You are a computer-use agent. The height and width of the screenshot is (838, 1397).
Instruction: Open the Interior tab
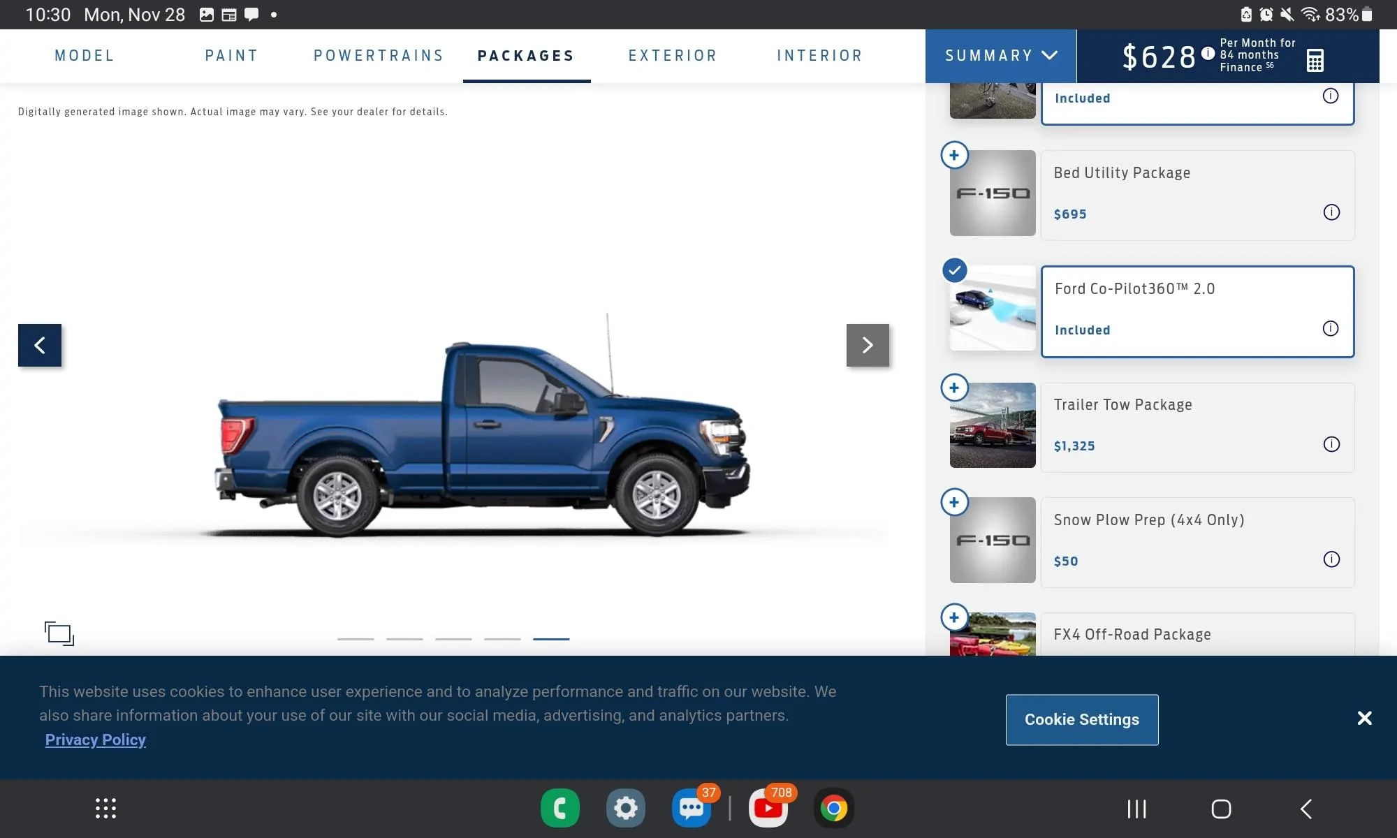(820, 56)
